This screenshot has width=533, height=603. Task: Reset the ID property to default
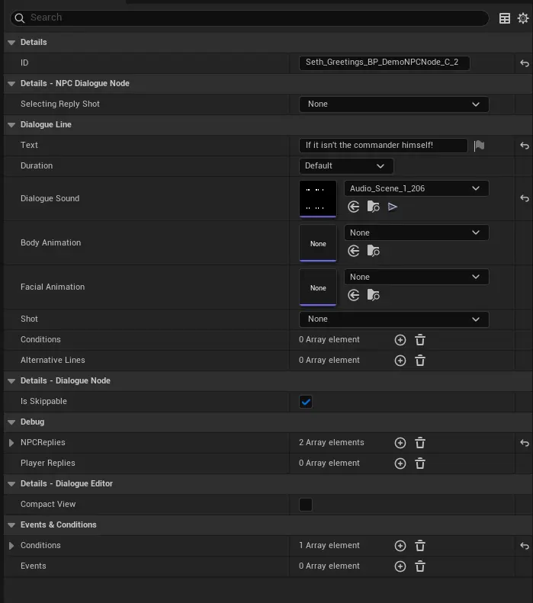pyautogui.click(x=524, y=63)
